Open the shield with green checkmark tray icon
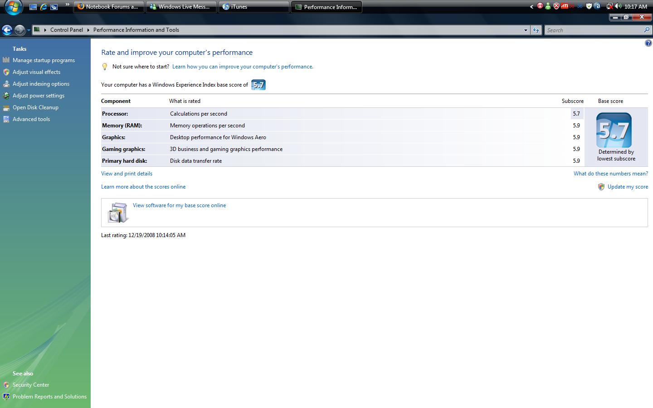The width and height of the screenshot is (653, 408). 589,6
